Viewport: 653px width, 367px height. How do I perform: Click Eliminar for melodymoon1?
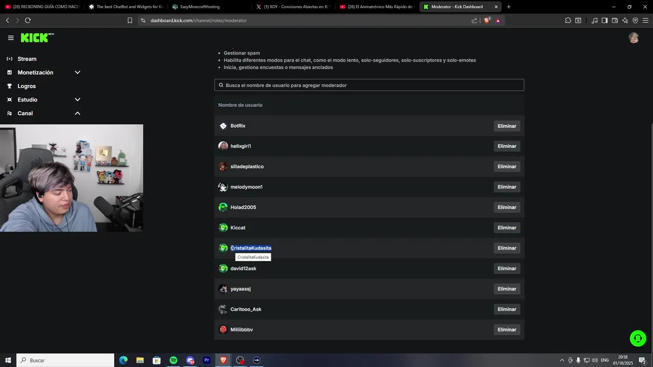(507, 187)
